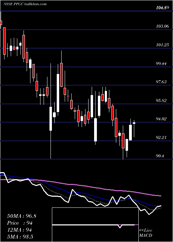The width and height of the screenshot is (173, 242).
Task: Click the 104.89 price axis label
Action: tap(162, 8)
